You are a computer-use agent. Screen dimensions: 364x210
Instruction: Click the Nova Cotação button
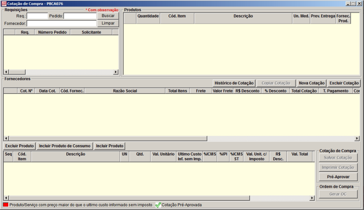(x=312, y=83)
